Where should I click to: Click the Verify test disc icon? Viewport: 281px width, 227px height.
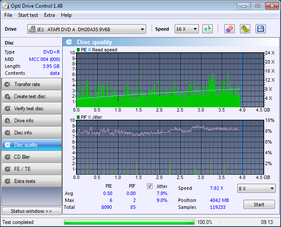click(7, 109)
